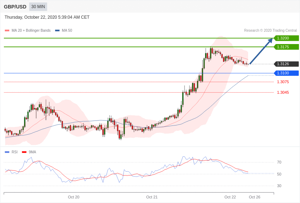300x203 pixels.
Task: Click the blue MA 50 legend swatch
Action: pyautogui.click(x=57, y=31)
